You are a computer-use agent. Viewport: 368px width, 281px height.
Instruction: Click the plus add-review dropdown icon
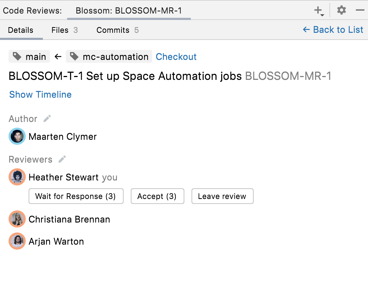pos(319,11)
